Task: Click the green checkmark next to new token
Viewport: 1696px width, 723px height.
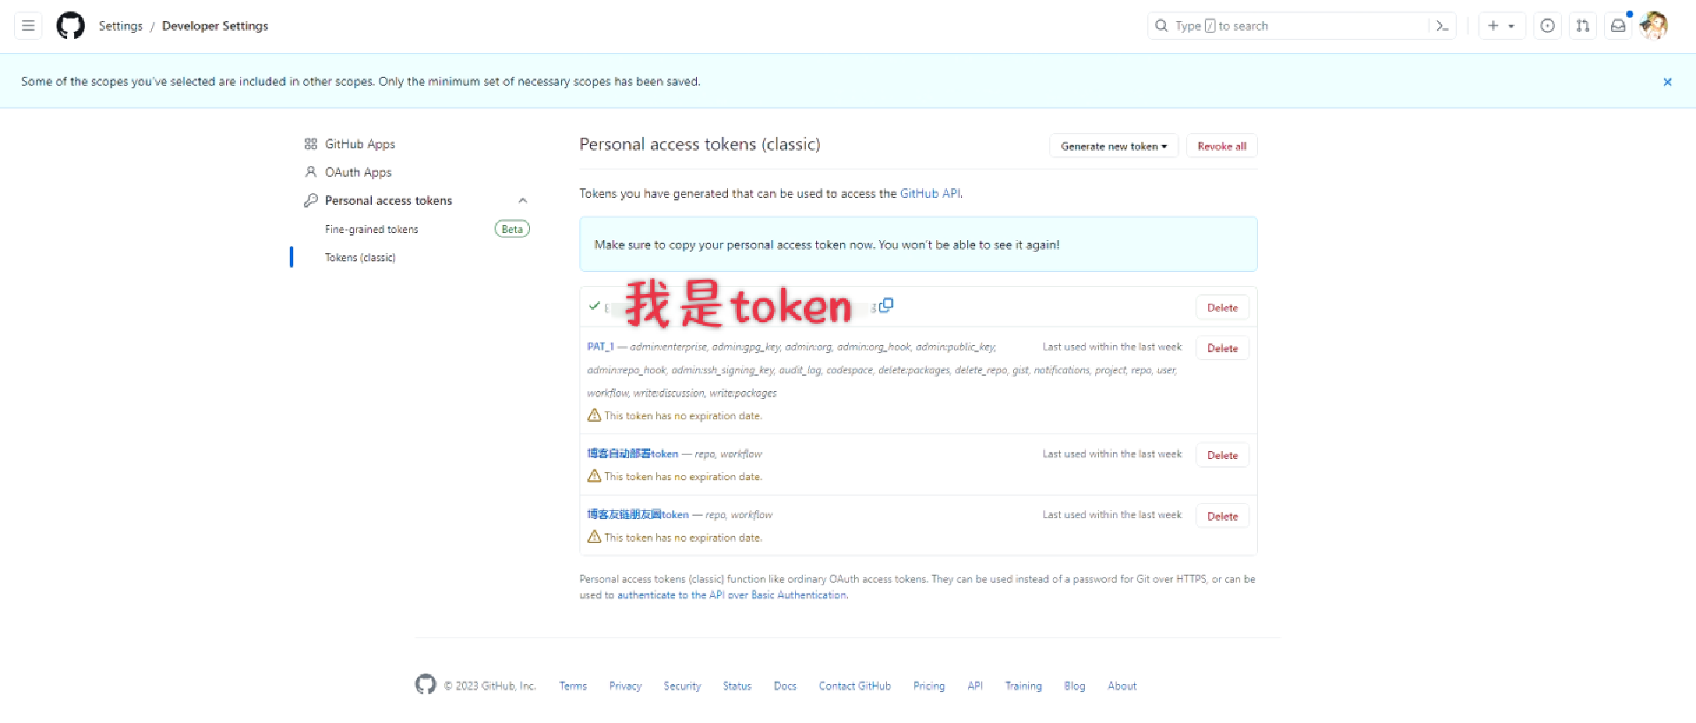Action: click(x=594, y=305)
